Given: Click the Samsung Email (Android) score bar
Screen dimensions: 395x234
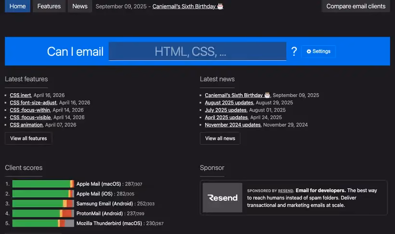Looking at the screenshot, I should click(x=43, y=204).
